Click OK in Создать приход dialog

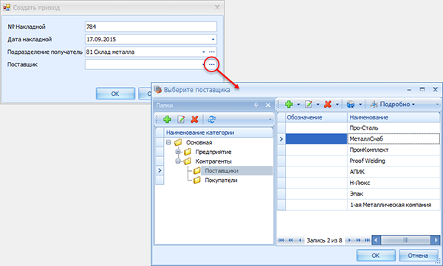pyautogui.click(x=115, y=94)
